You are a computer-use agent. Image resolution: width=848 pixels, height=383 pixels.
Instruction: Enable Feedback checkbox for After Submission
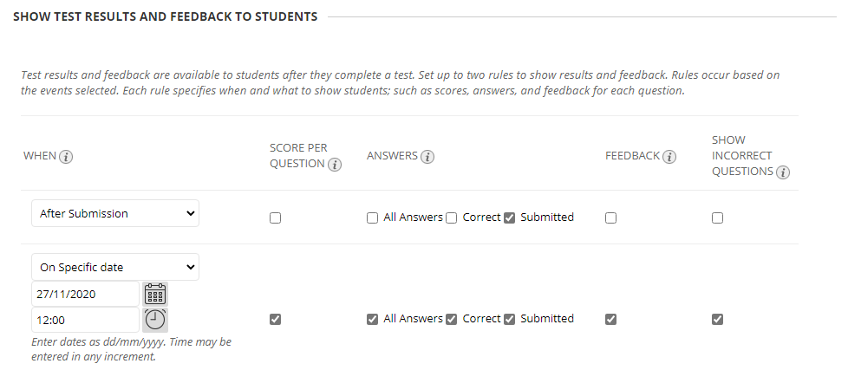(610, 218)
